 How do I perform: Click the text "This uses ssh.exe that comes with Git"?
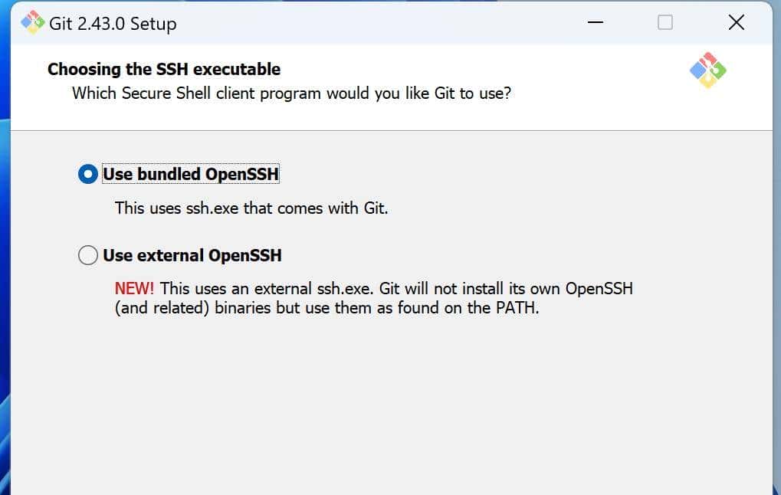[x=253, y=208]
